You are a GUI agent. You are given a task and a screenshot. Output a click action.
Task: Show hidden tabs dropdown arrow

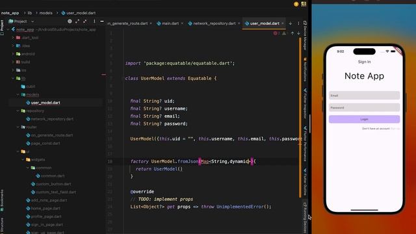[x=291, y=23]
